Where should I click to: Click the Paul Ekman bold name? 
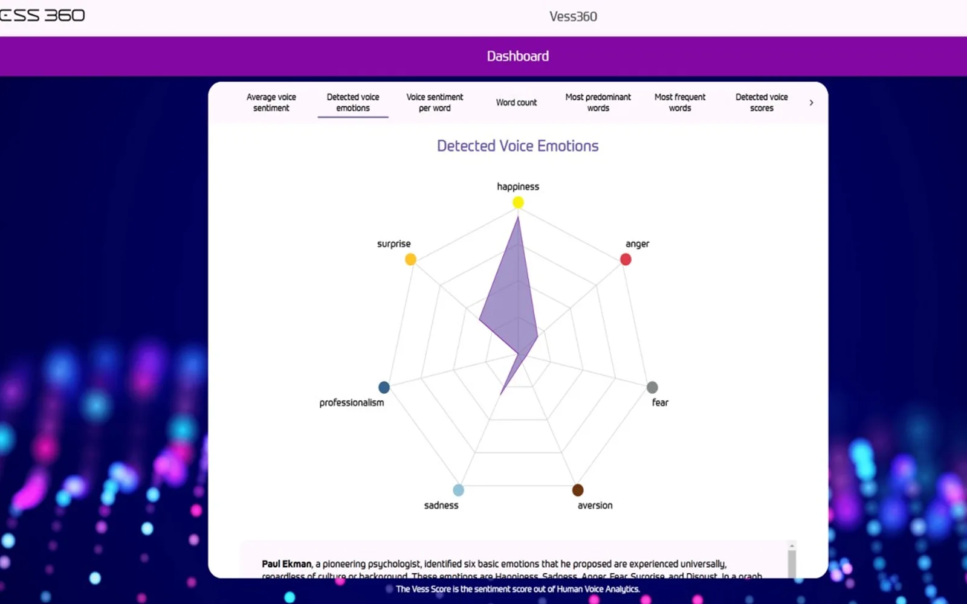click(x=286, y=564)
